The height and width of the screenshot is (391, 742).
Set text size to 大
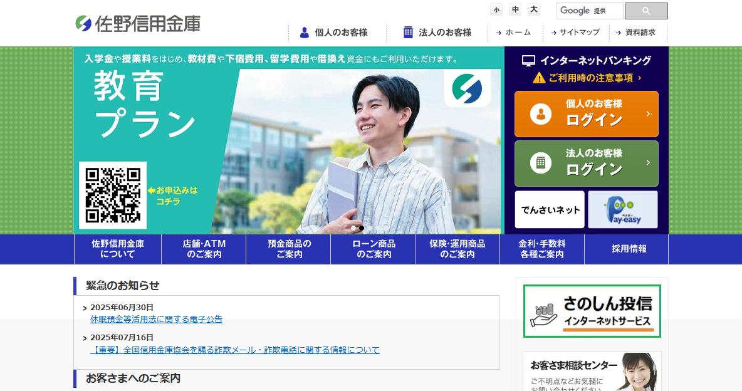click(534, 9)
